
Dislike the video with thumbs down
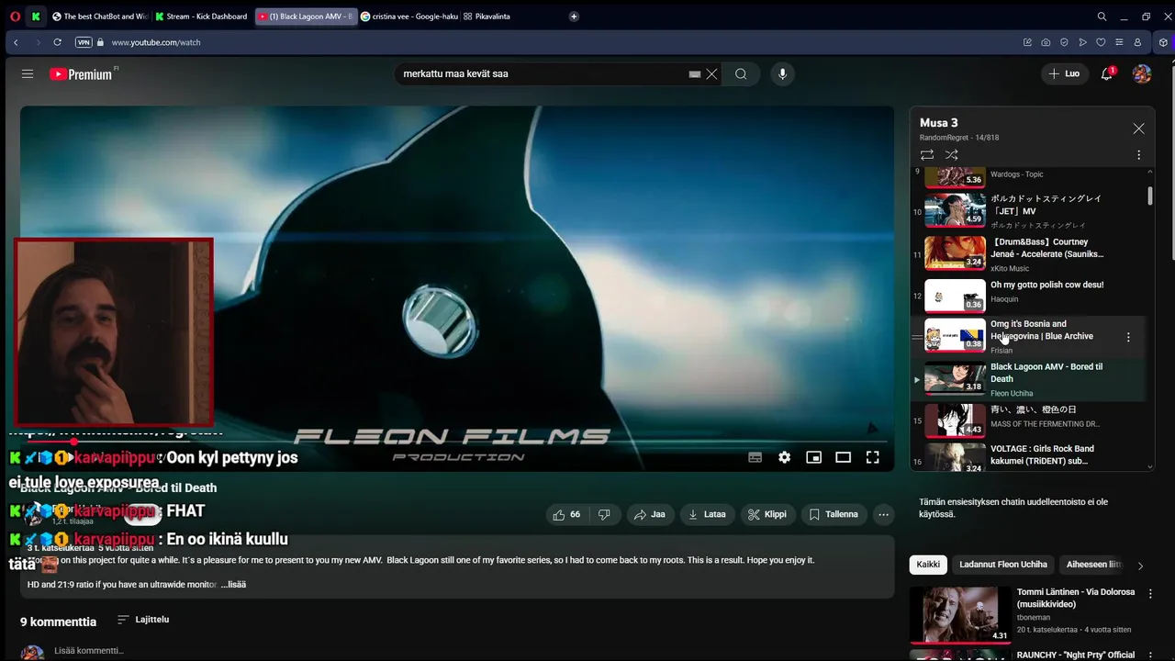604,514
